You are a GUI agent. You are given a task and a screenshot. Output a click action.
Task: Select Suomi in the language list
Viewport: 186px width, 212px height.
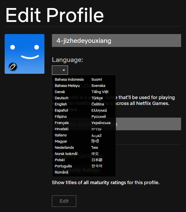point(97,79)
